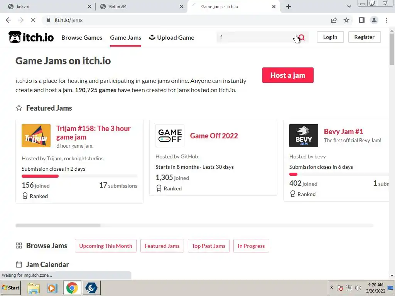Click the Host a jam button
This screenshot has height=296, width=395.
click(x=288, y=75)
